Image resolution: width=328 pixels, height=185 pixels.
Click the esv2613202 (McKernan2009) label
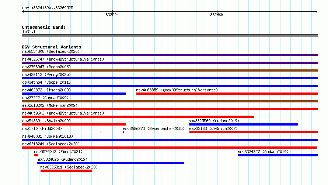tap(50, 105)
